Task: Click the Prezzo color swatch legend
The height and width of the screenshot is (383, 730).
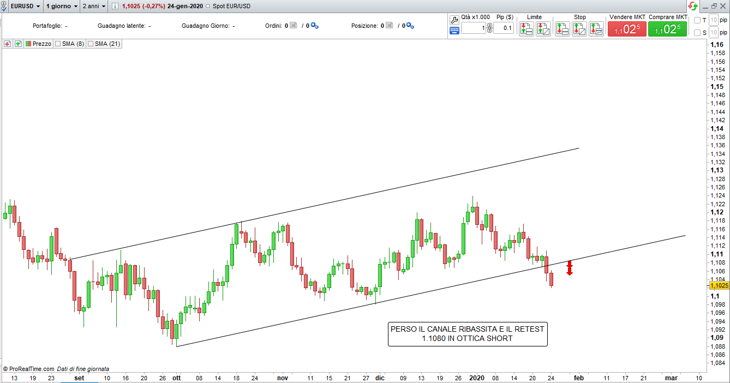Action: [x=28, y=44]
